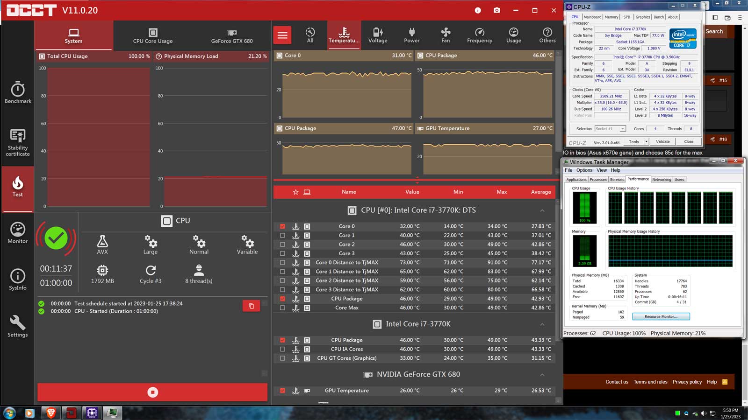This screenshot has width=748, height=420.
Task: Open the Benchmark section in OCCT sidebar
Action: [x=18, y=92]
